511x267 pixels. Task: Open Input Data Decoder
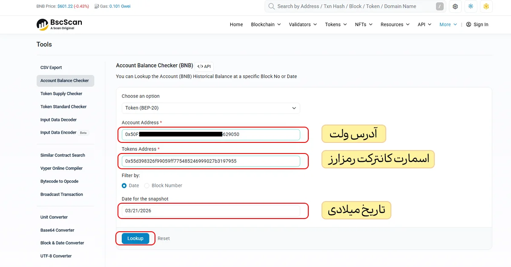(x=59, y=120)
